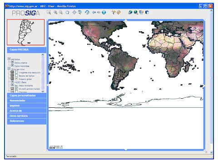Click the blue circular refresh arrow icon
This screenshot has height=163, width=218.
click(x=87, y=12)
